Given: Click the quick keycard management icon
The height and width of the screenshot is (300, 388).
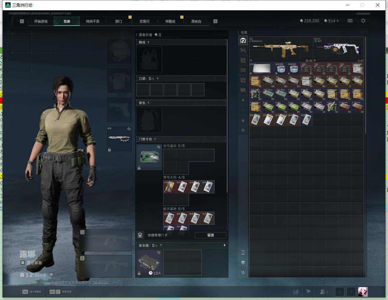Looking at the screenshot, I should [x=140, y=235].
